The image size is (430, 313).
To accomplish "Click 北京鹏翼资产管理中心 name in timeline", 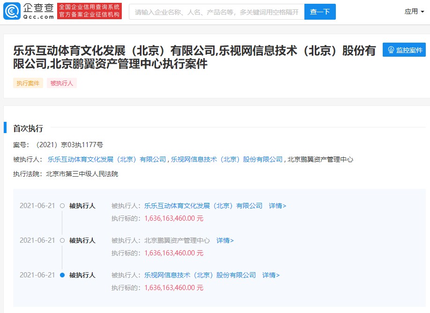I will click(177, 240).
